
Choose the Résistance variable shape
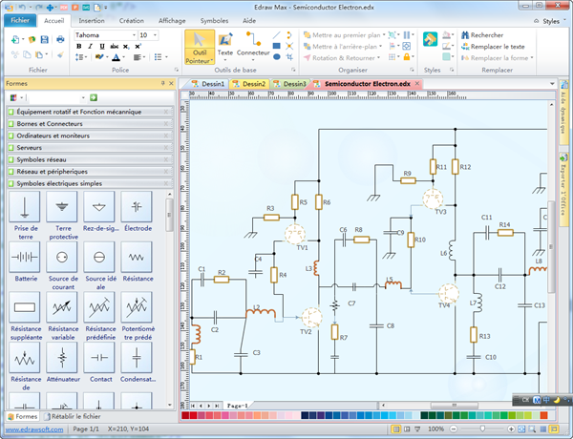click(63, 308)
